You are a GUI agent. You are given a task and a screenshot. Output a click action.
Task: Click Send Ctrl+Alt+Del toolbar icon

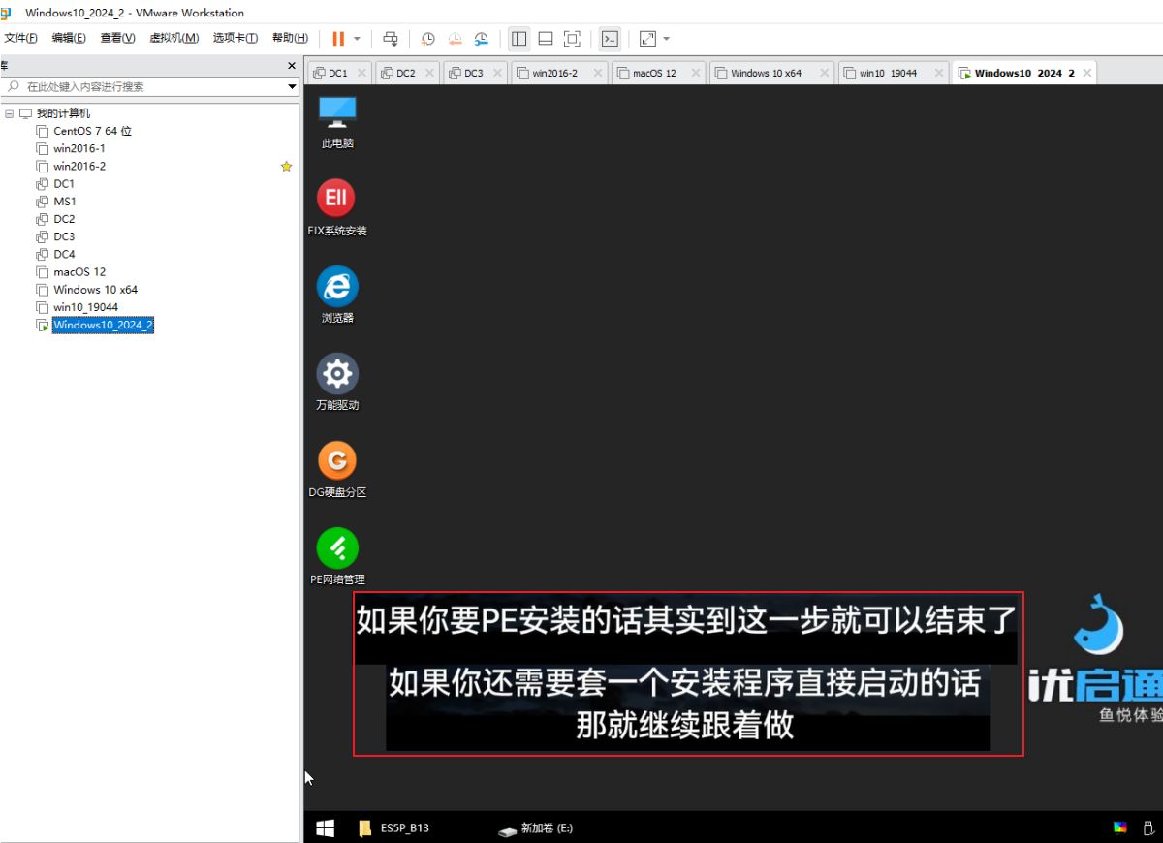[x=391, y=39]
